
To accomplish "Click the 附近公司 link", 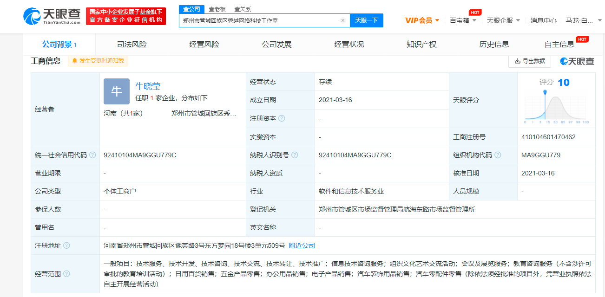I will 302,245.
